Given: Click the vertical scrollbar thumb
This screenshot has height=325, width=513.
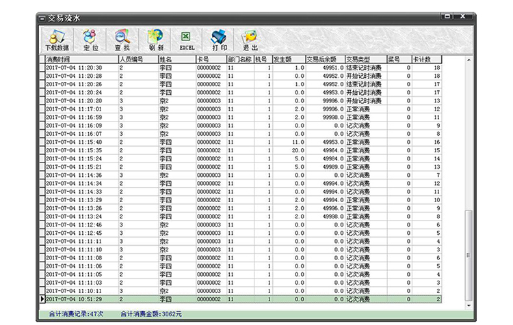Looking at the screenshot, I should (x=469, y=255).
